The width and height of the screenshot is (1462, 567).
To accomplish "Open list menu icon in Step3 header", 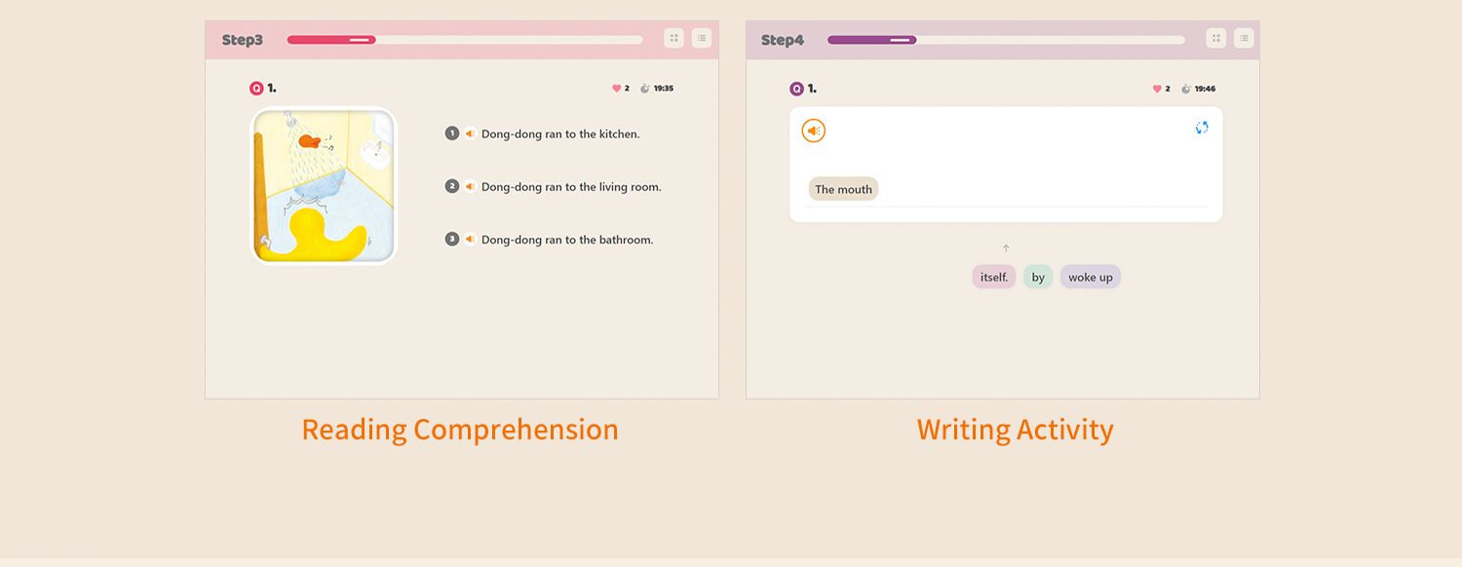I will [702, 39].
